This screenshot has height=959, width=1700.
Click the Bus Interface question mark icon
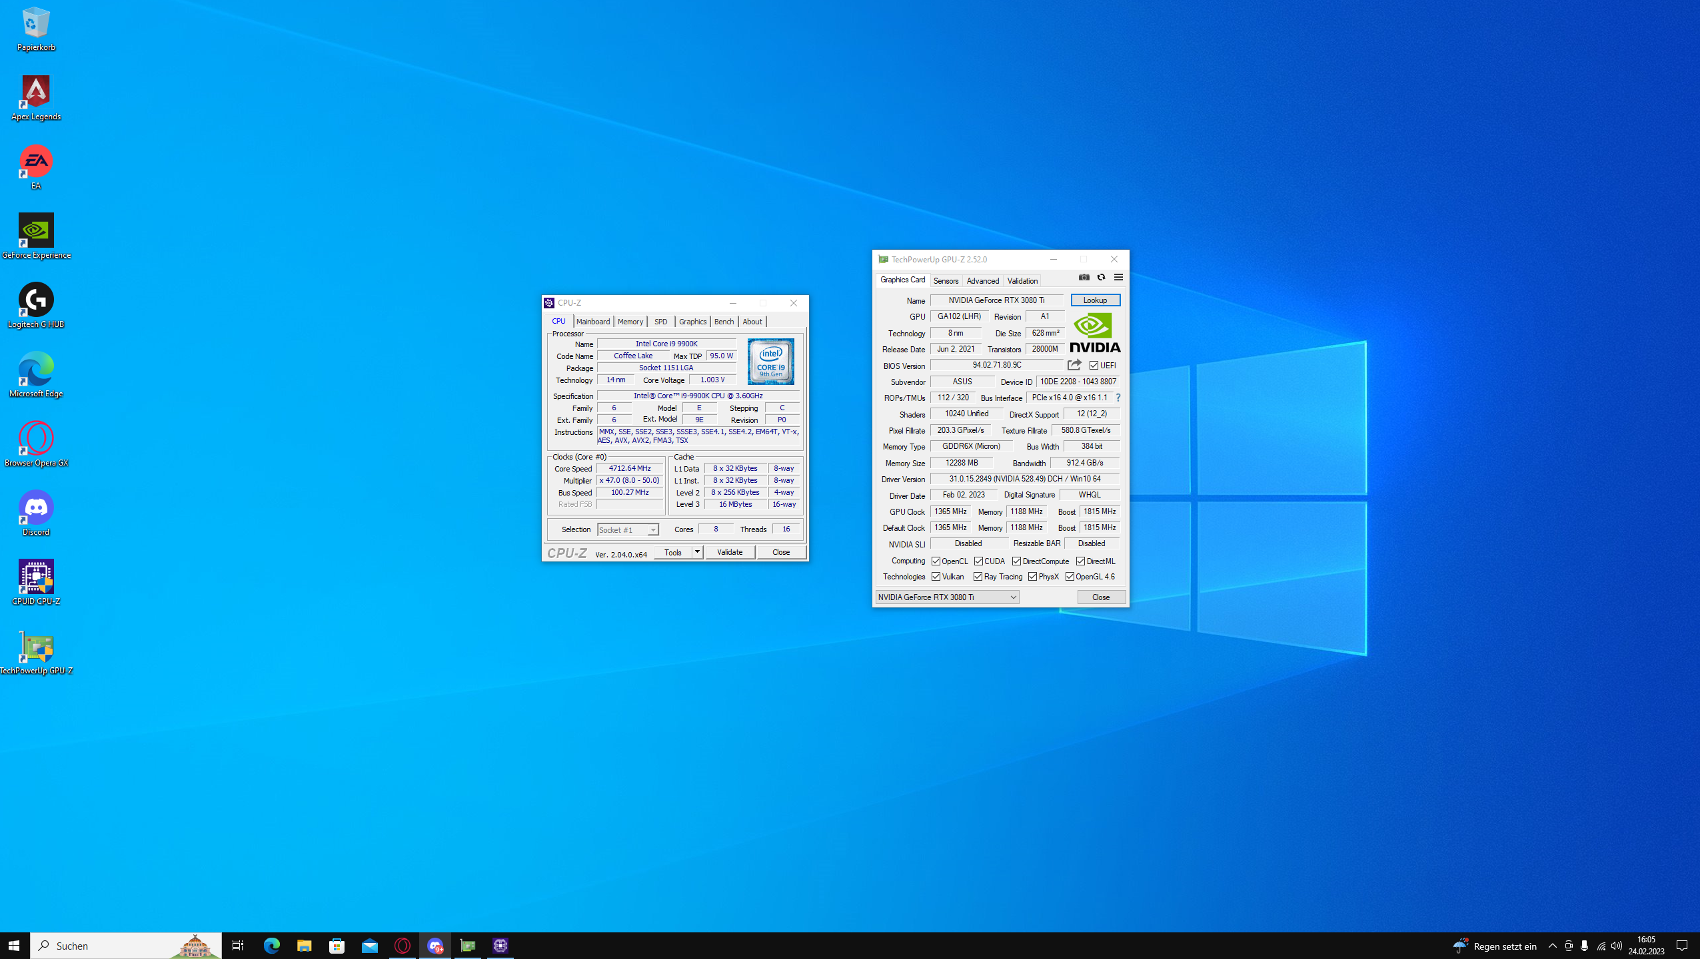point(1118,398)
